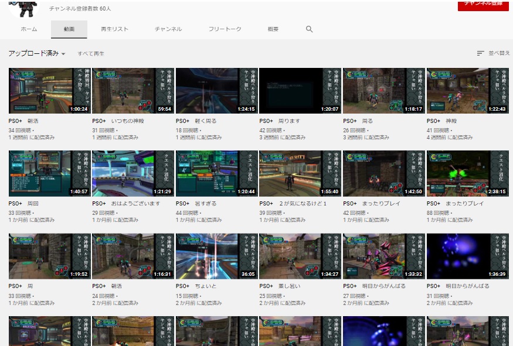Play the blue-glow thumbnail lasting 1:36:39
The image size is (513, 346).
coord(467,256)
